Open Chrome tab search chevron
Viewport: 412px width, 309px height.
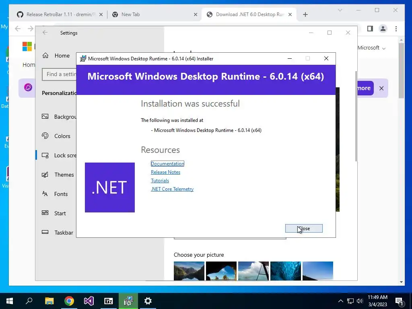pyautogui.click(x=340, y=10)
